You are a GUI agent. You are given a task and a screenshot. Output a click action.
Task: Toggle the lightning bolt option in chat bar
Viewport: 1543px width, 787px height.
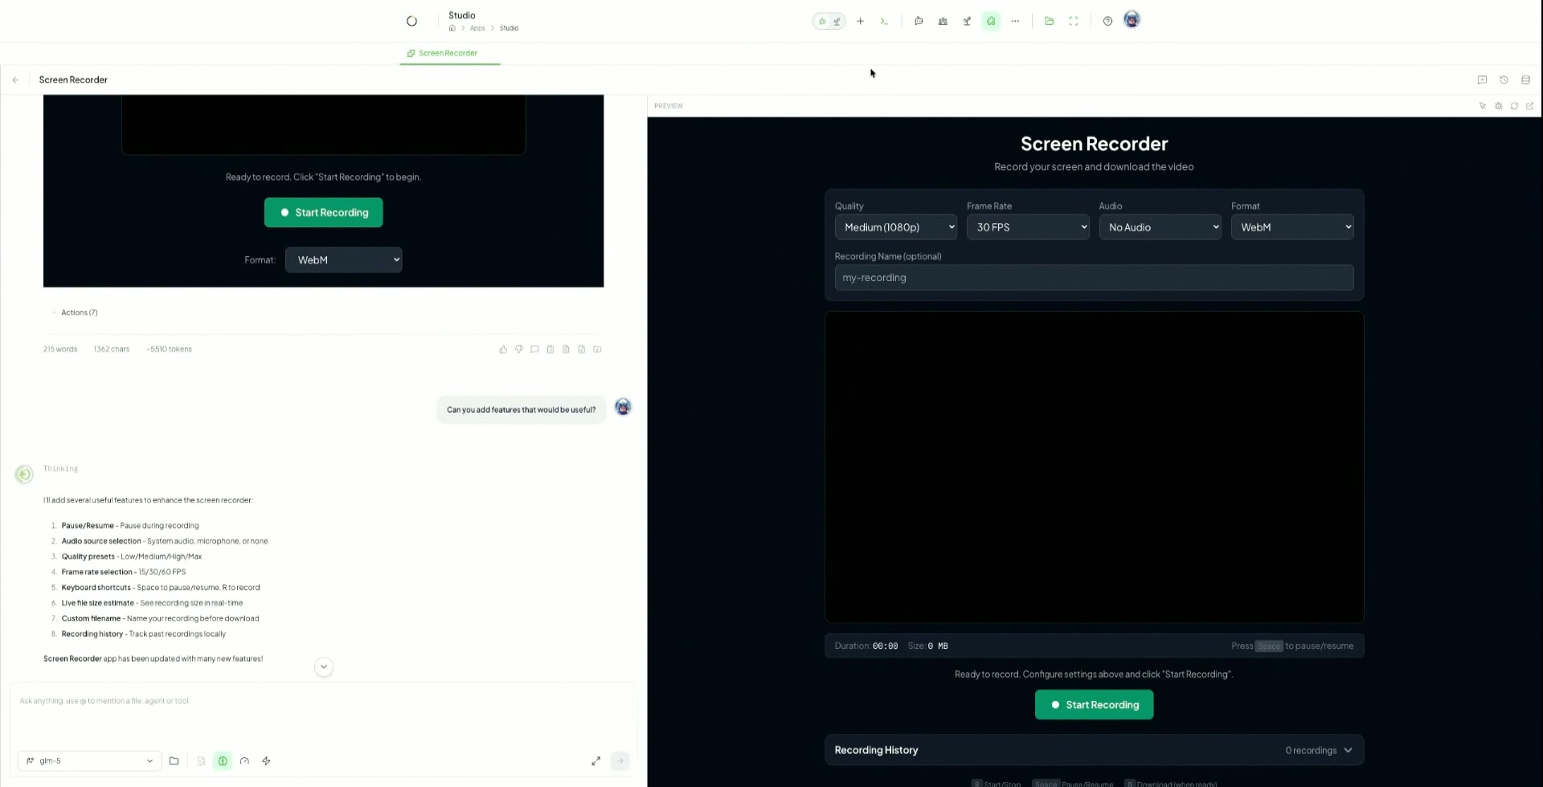coord(266,761)
